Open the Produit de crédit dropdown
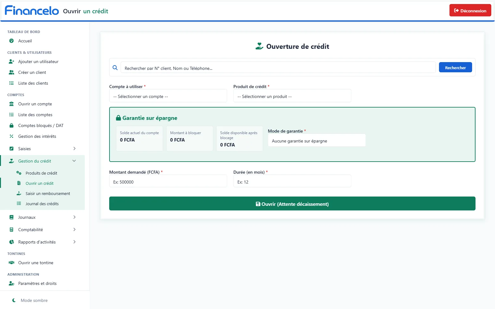The height and width of the screenshot is (309, 495). click(292, 96)
